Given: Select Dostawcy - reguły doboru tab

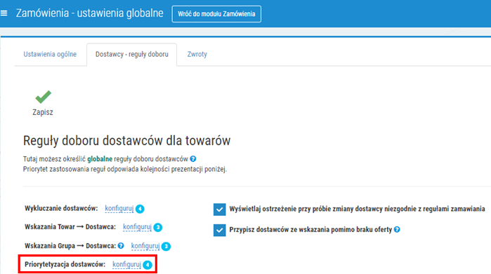Looking at the screenshot, I should [x=132, y=55].
